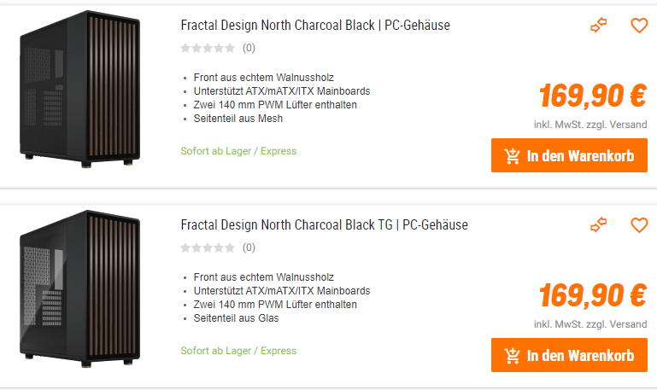Click Versand shipping info for first product
This screenshot has height=390, width=657.
tap(628, 125)
